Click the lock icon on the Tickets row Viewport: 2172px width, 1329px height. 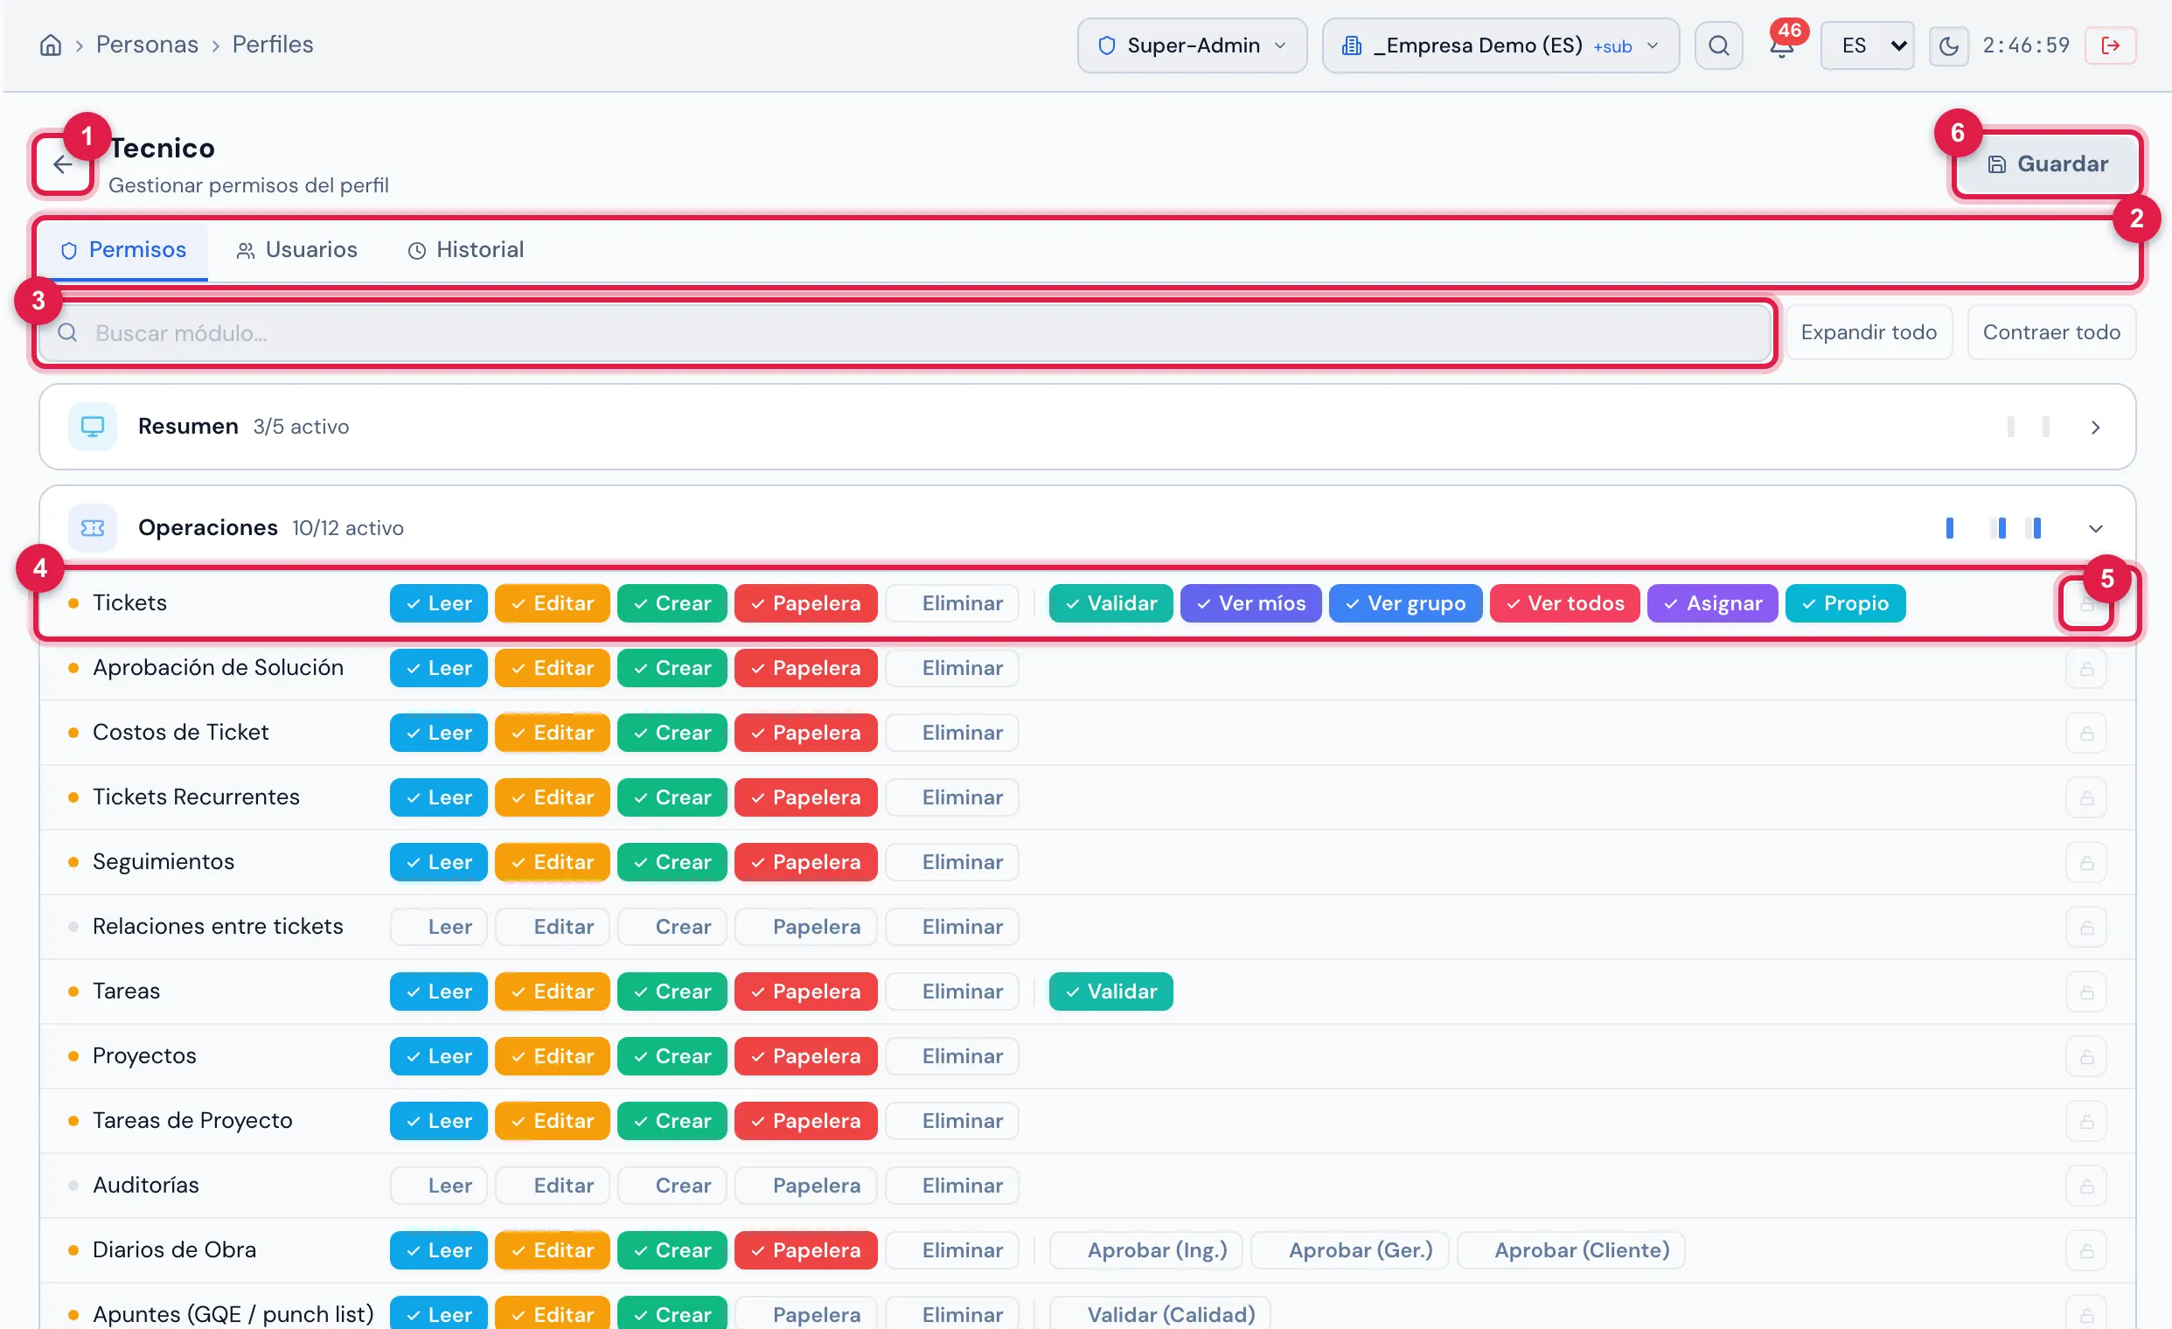[2085, 603]
